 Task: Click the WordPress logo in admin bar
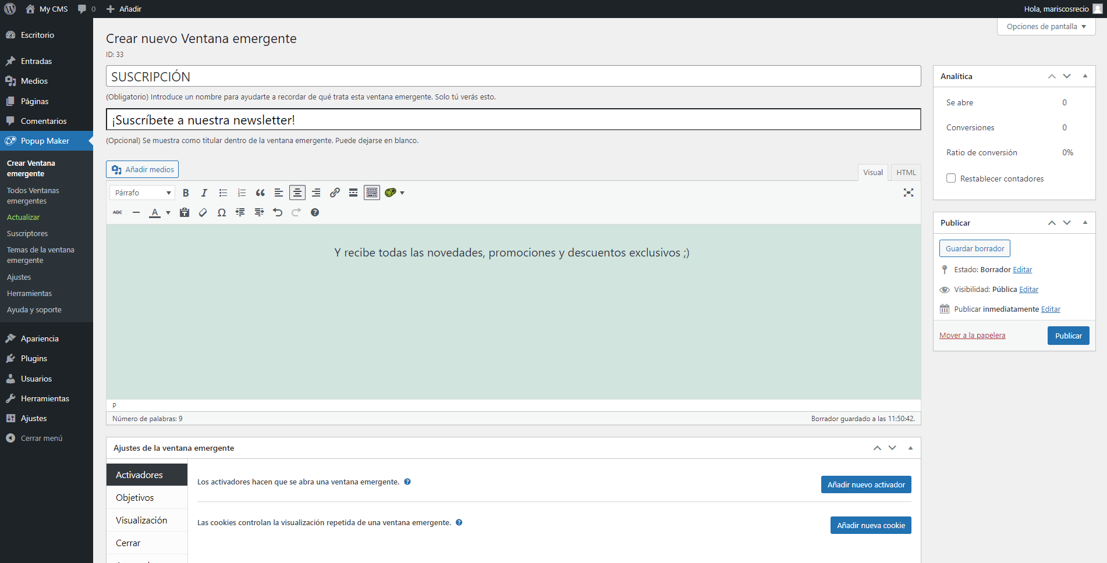(10, 9)
